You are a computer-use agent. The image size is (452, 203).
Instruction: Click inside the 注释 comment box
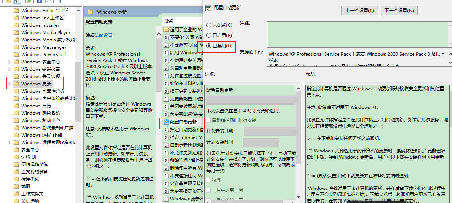click(x=357, y=34)
